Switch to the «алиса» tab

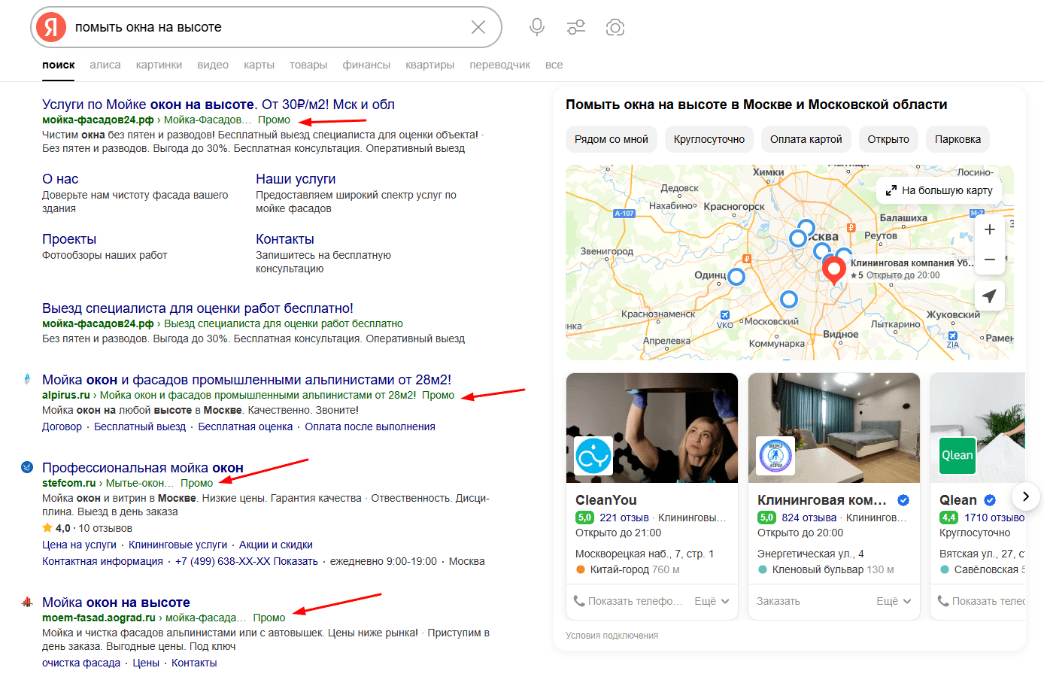coord(105,65)
